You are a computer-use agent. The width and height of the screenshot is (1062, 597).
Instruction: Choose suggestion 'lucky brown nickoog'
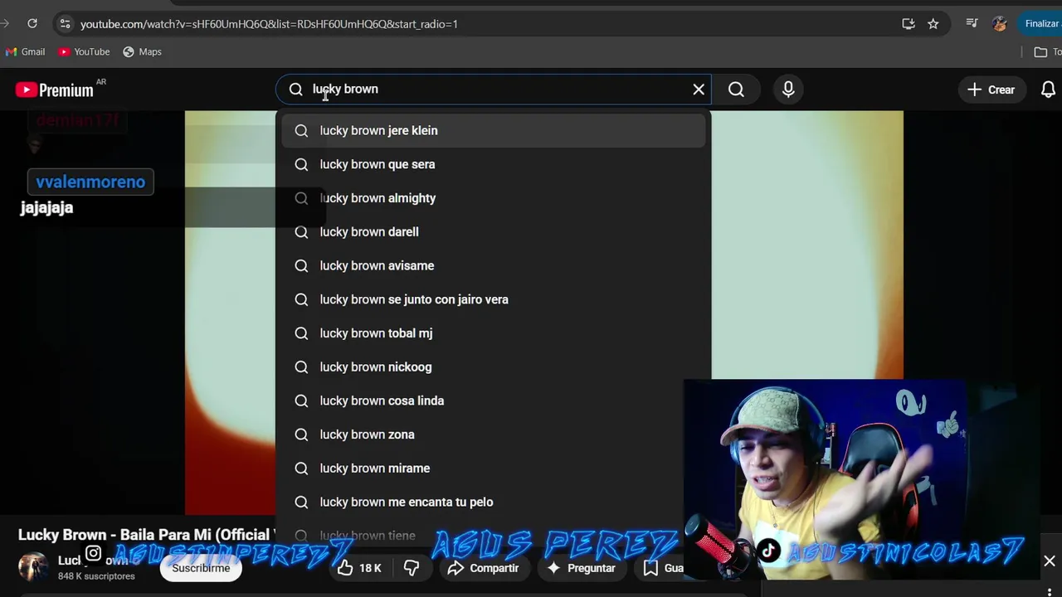494,366
